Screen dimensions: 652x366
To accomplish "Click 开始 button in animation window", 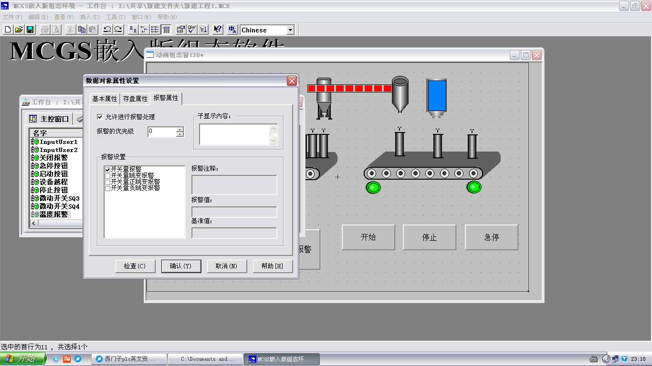I will pos(368,237).
